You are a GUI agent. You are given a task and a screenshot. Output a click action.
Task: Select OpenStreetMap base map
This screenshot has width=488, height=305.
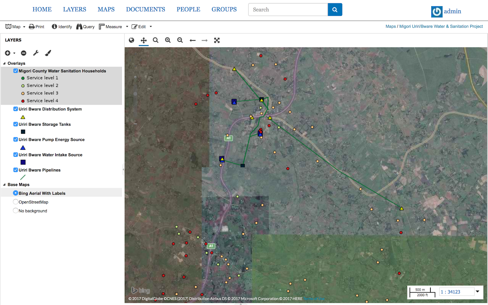coord(16,202)
